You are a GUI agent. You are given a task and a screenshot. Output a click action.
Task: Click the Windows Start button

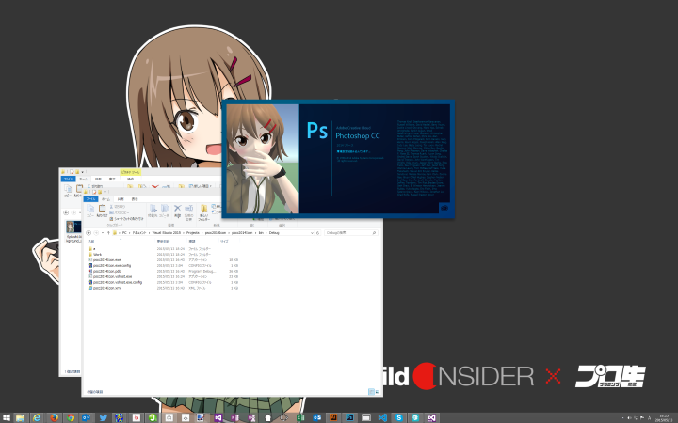[7, 416]
